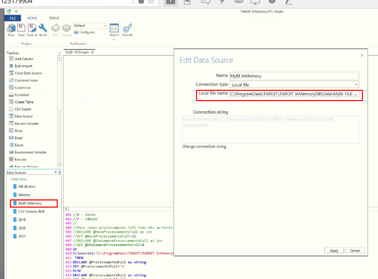Click the Save icon in ribbon

[21, 28]
